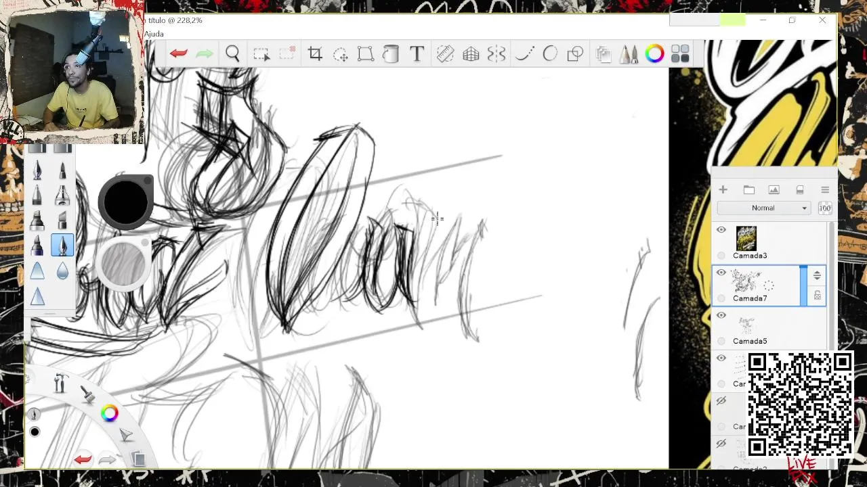Add a new layer with plus icon
This screenshot has height=487, width=867.
[x=723, y=190]
